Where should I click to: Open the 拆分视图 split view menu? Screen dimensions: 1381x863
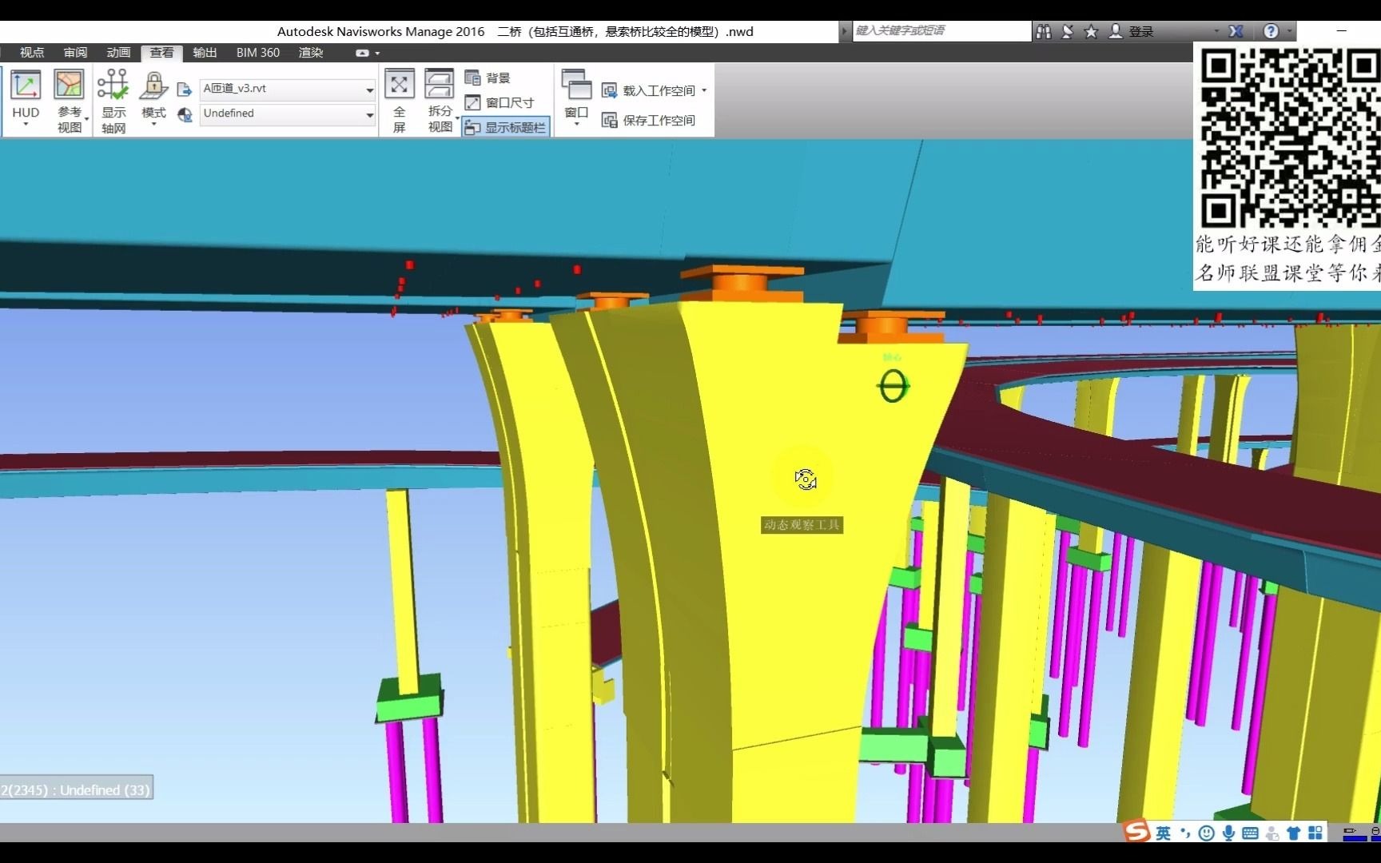tap(440, 101)
